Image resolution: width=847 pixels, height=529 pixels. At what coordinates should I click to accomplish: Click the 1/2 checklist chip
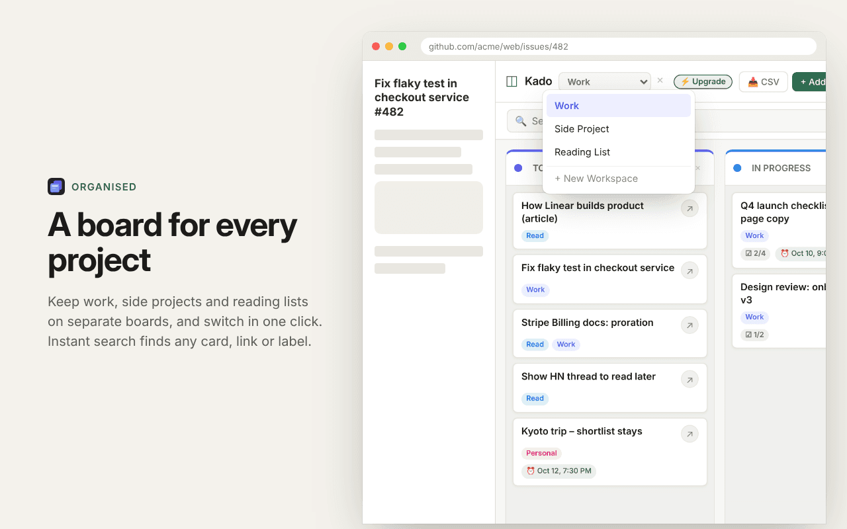coord(754,335)
